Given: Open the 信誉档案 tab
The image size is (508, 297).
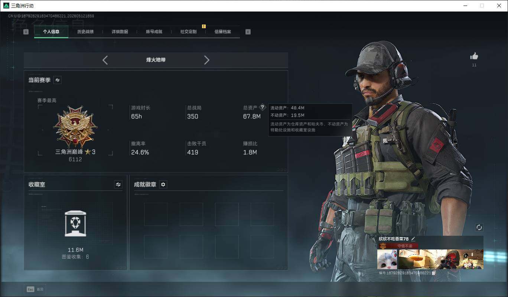Looking at the screenshot, I should point(222,32).
